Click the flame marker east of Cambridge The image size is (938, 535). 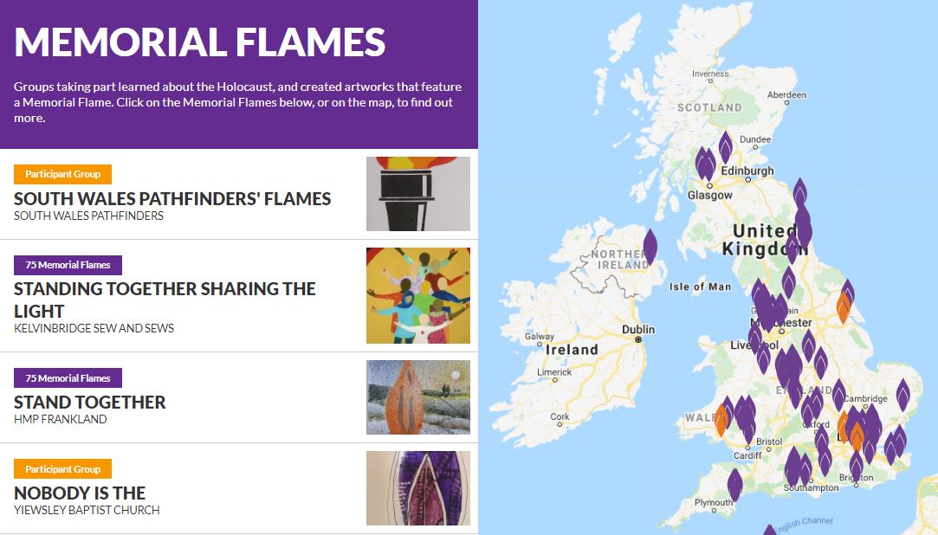point(902,394)
